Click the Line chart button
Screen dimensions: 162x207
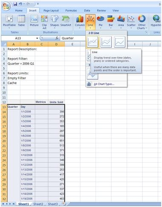pos(90,22)
